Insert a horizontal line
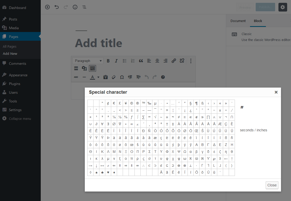The image size is (291, 201). 84,77
